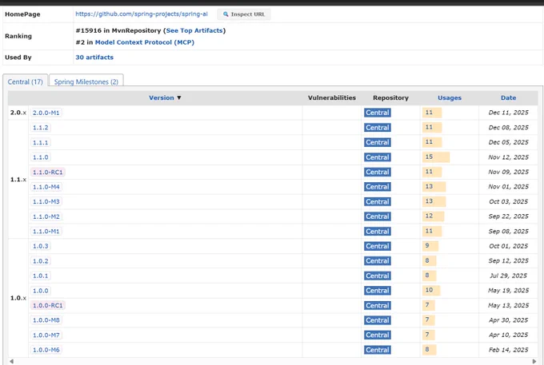This screenshot has width=544, height=365.
Task: Click the scroll-right arrow of horizontal scrollbar
Action: [534, 362]
